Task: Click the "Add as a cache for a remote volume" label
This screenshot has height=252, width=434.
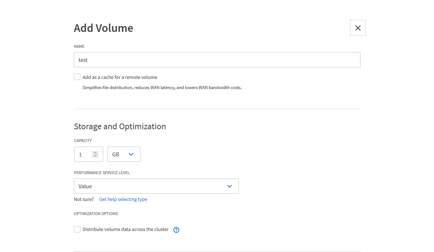Action: point(120,77)
